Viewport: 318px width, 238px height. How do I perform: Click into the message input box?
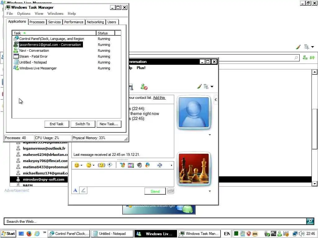pyautogui.click(x=123, y=178)
